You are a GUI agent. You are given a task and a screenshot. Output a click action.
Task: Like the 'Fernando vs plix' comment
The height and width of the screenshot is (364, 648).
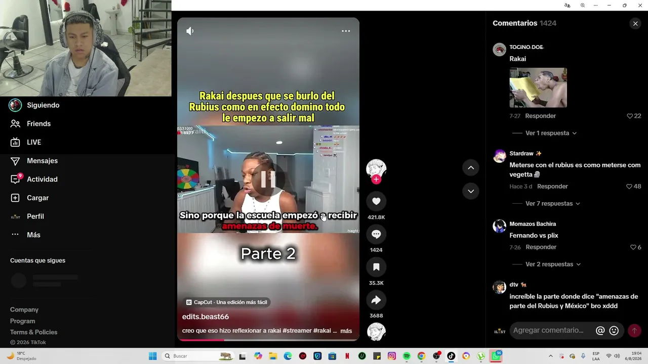pos(633,247)
